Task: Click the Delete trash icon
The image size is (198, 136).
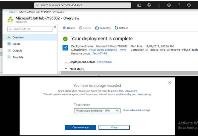Action: click(64, 28)
